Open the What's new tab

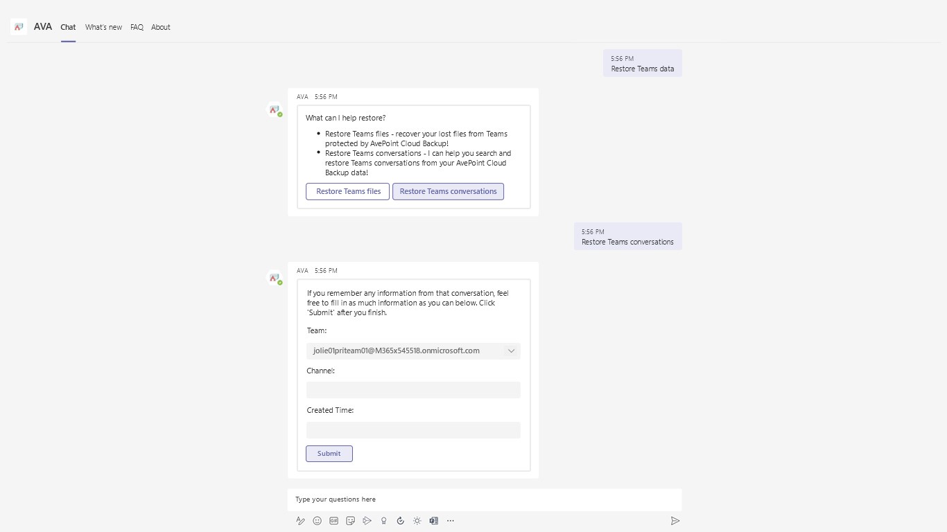pyautogui.click(x=103, y=27)
